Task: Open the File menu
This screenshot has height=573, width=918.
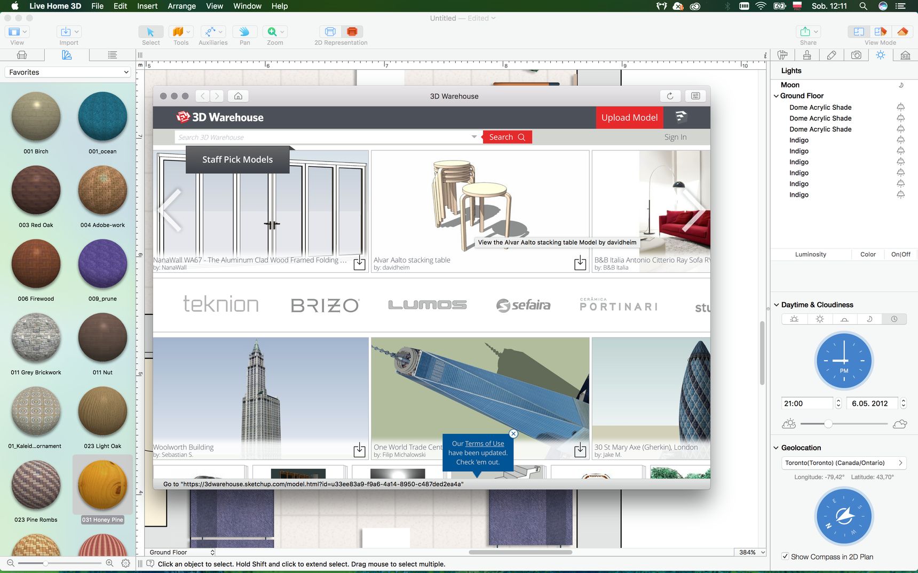Action: 97,6
